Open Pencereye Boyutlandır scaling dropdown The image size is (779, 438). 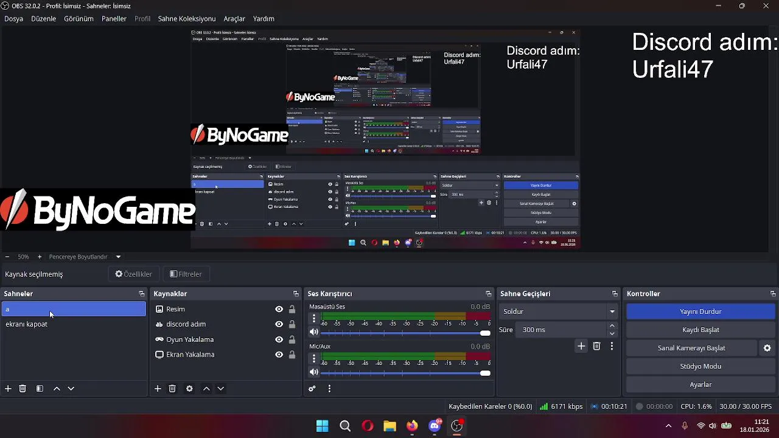[85, 257]
